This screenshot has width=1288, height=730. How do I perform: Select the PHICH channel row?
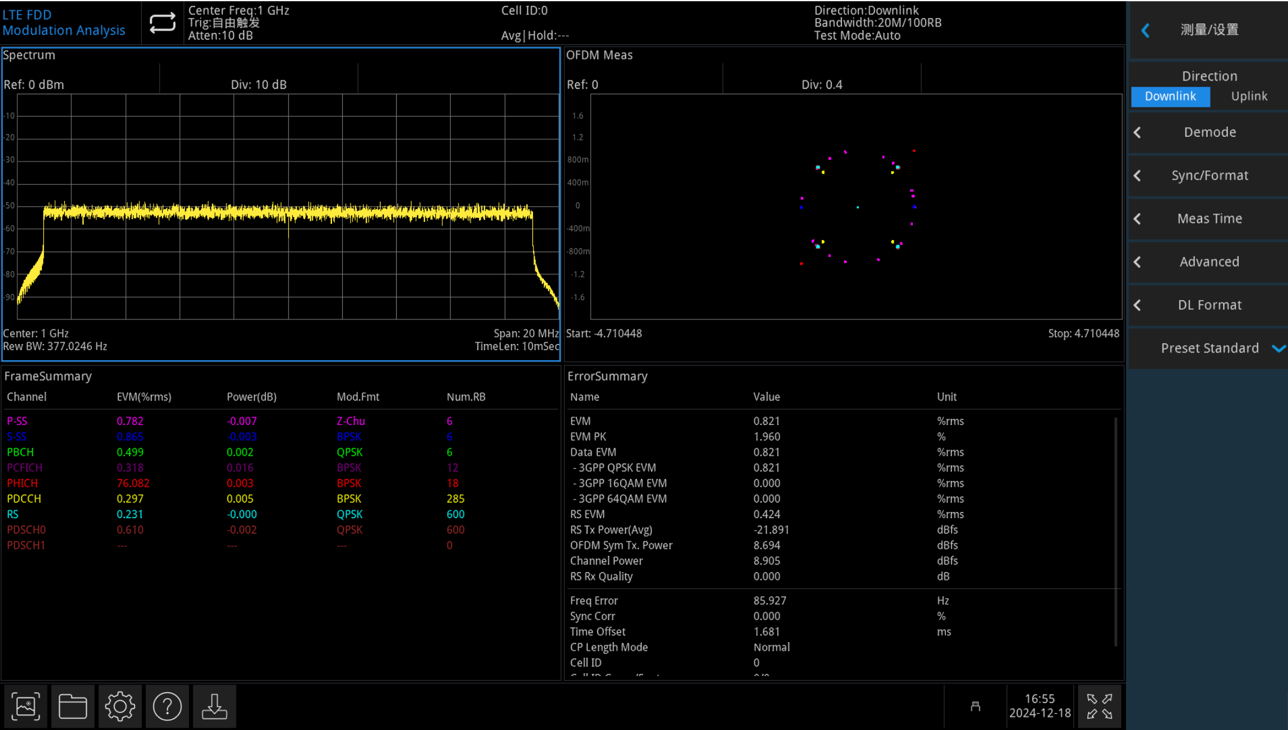280,483
